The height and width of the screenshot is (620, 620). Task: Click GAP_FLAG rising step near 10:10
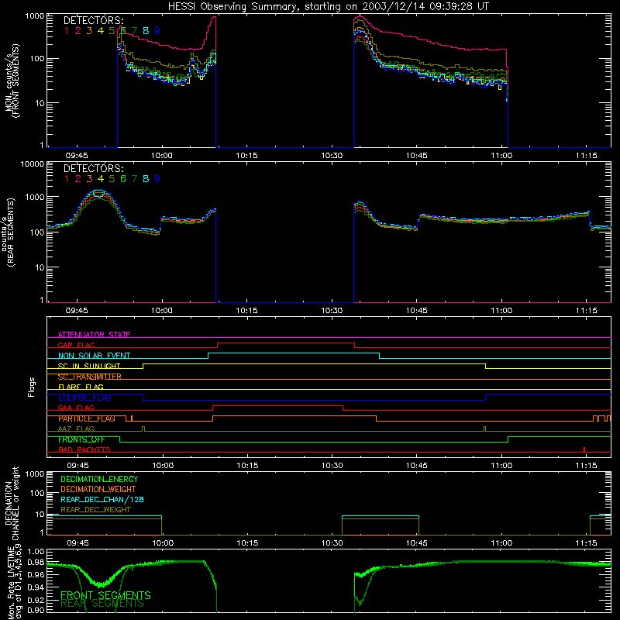pos(218,345)
